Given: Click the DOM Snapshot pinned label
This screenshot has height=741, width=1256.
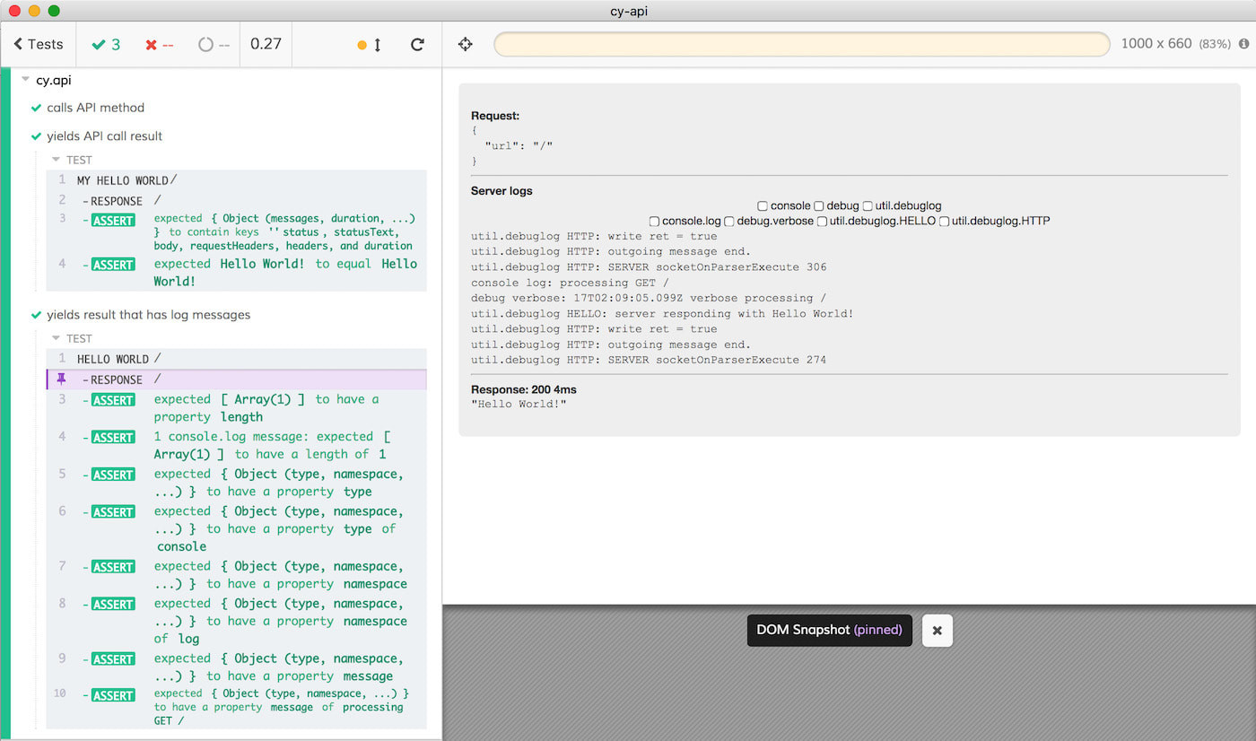Looking at the screenshot, I should pyautogui.click(x=829, y=630).
